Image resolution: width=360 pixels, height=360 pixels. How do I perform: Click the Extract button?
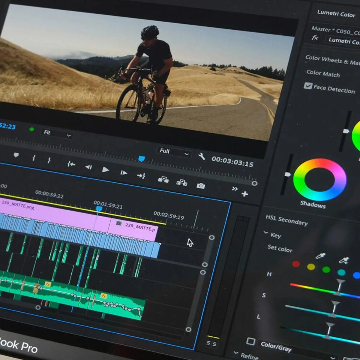point(182,182)
